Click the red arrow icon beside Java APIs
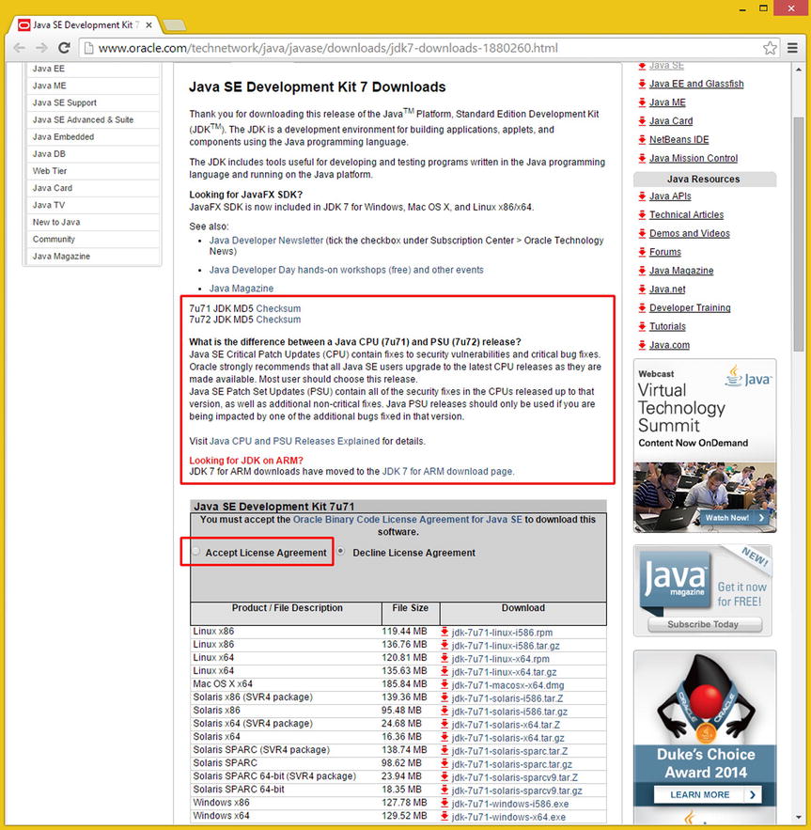Screen dimensions: 811x830 (642, 196)
